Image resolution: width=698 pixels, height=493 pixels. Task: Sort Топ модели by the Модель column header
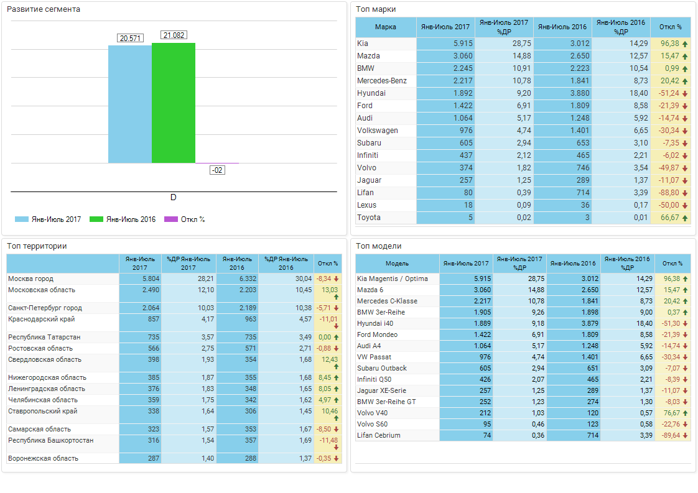(397, 264)
